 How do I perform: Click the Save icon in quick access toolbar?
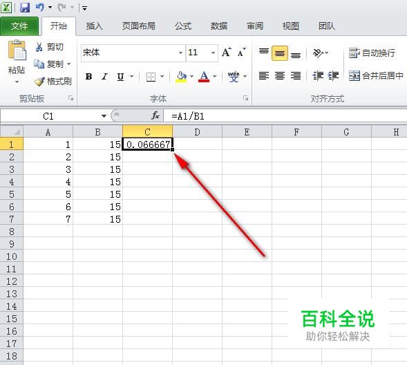25,8
